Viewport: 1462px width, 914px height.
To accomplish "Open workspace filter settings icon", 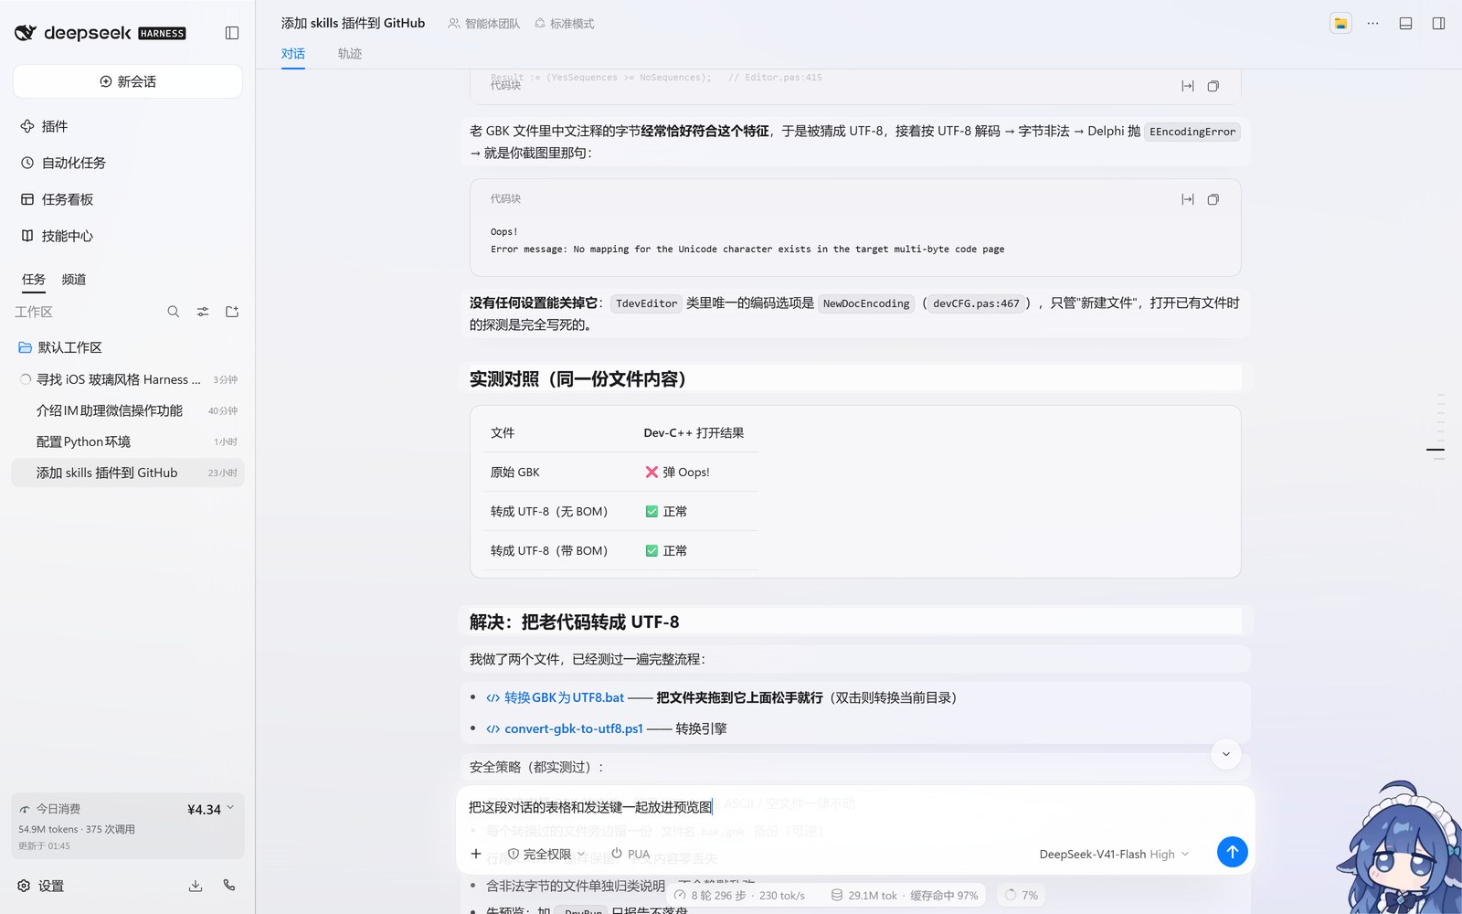I will point(203,312).
